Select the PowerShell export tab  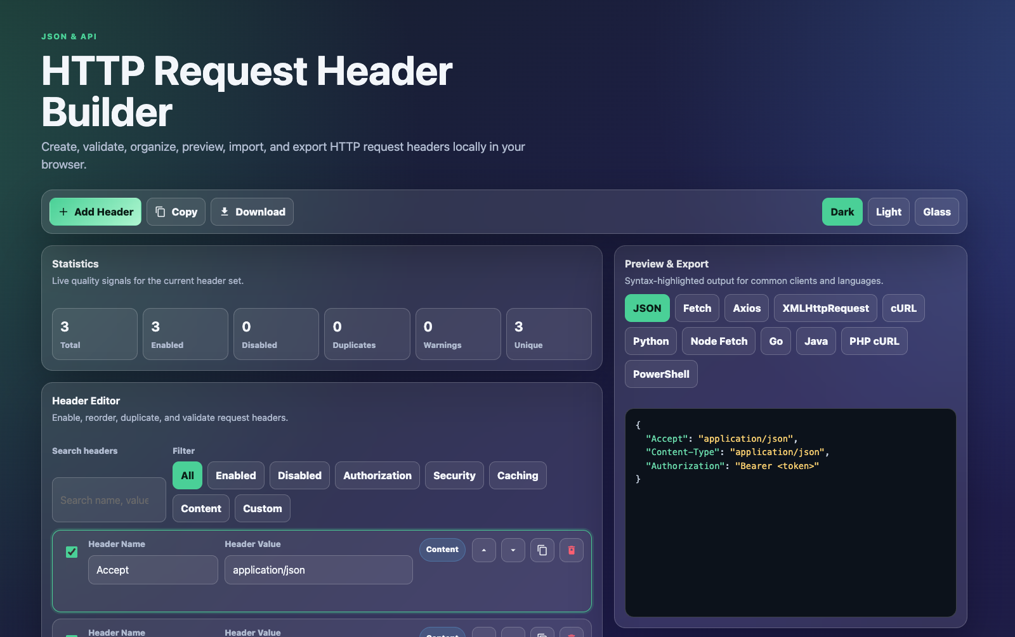(661, 374)
